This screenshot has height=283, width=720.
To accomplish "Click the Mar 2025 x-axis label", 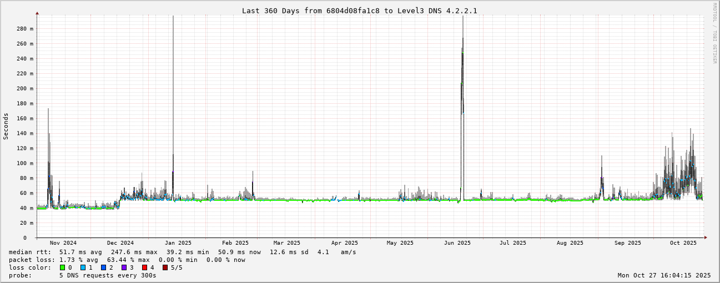I will [286, 243].
